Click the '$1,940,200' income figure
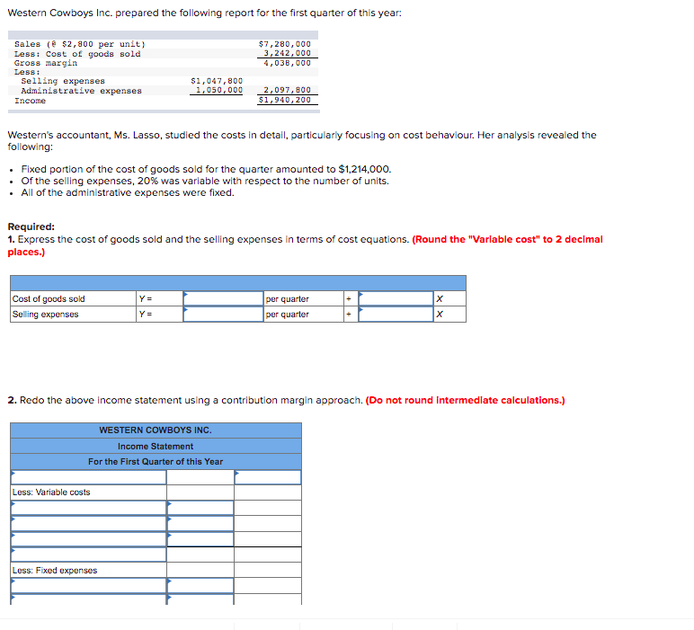This screenshot has width=694, height=630. pyautogui.click(x=285, y=100)
